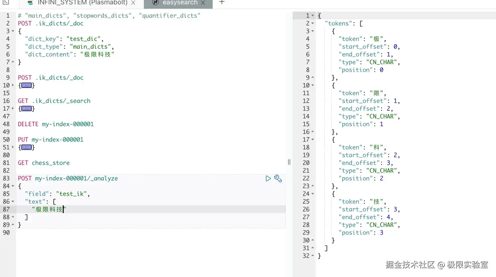Click fold arrow at editor line 89
This screenshot has height=277, width=496.
[x=13, y=225]
